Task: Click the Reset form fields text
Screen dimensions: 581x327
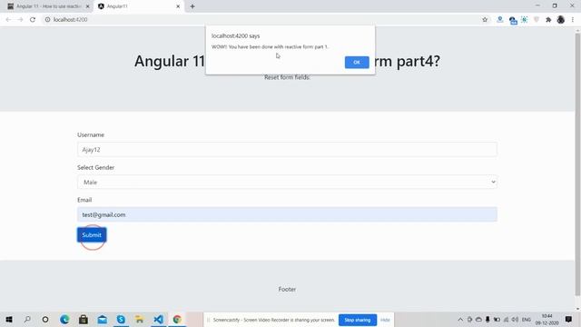Action: 287,77
